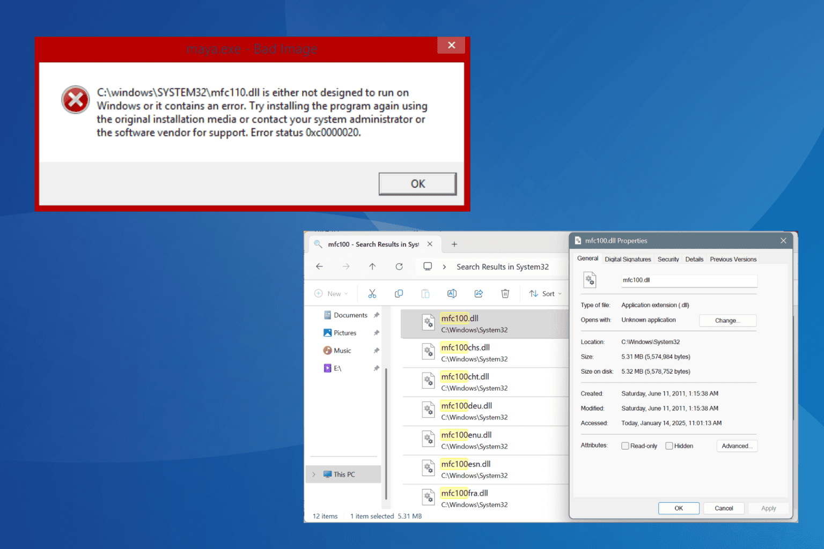Enable the Hidden attribute checkbox
Image resolution: width=824 pixels, height=549 pixels.
[669, 446]
